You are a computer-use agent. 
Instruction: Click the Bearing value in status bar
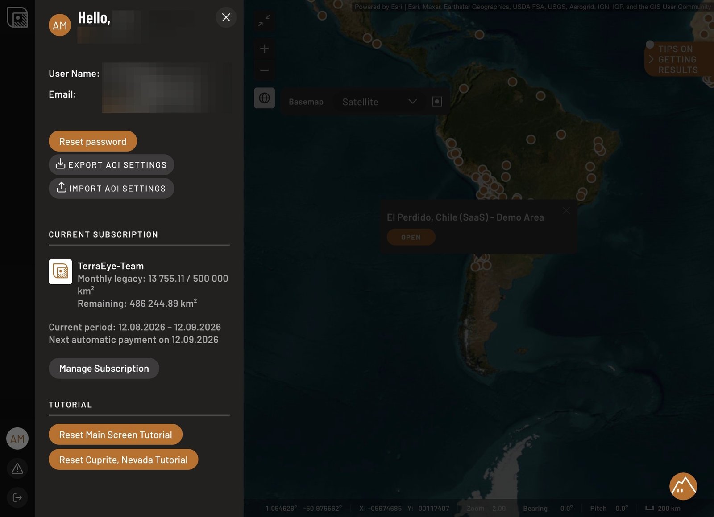[x=567, y=509]
